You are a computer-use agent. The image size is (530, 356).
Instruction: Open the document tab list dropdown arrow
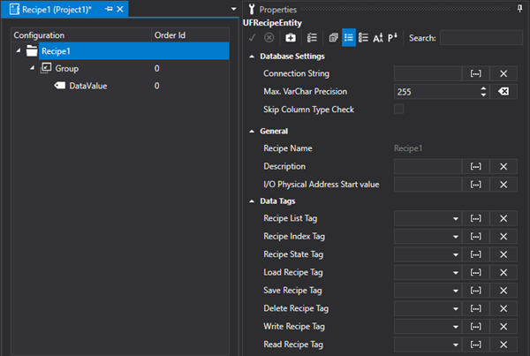tap(232, 10)
